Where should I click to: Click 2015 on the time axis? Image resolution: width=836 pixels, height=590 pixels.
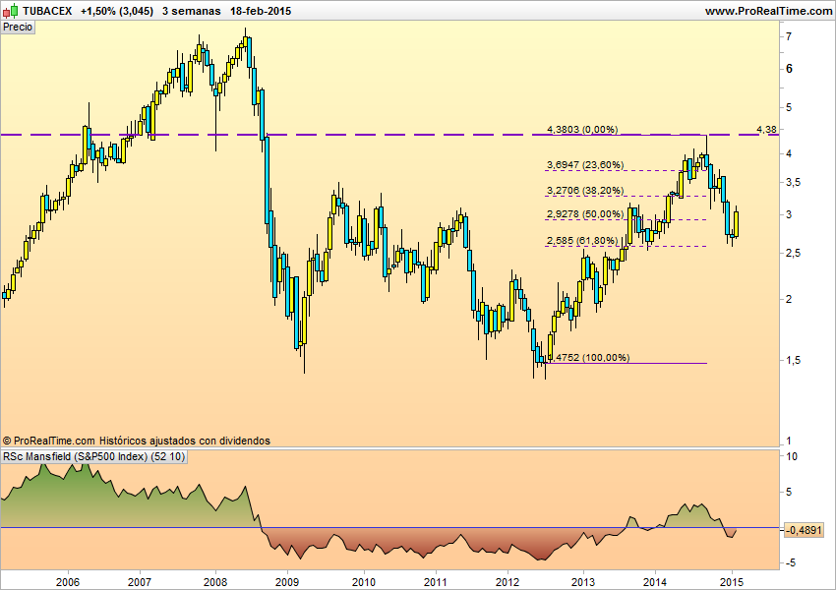point(730,580)
